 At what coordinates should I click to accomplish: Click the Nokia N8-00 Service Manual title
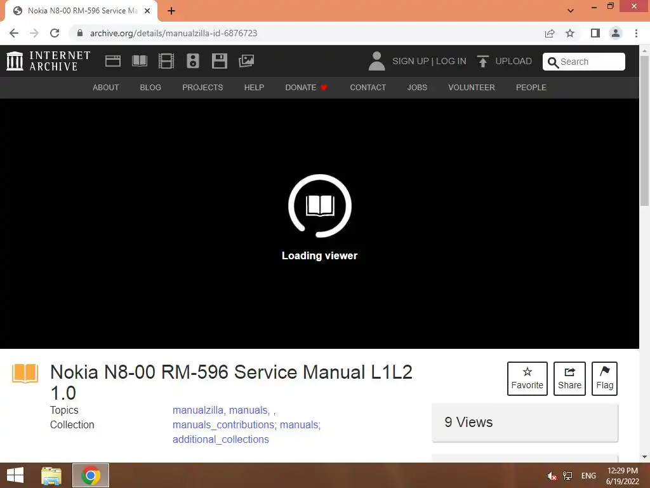231,382
